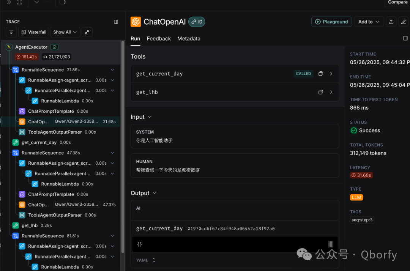
Task: Click the double chevron collapse icon at top
Action: click(x=9, y=2)
